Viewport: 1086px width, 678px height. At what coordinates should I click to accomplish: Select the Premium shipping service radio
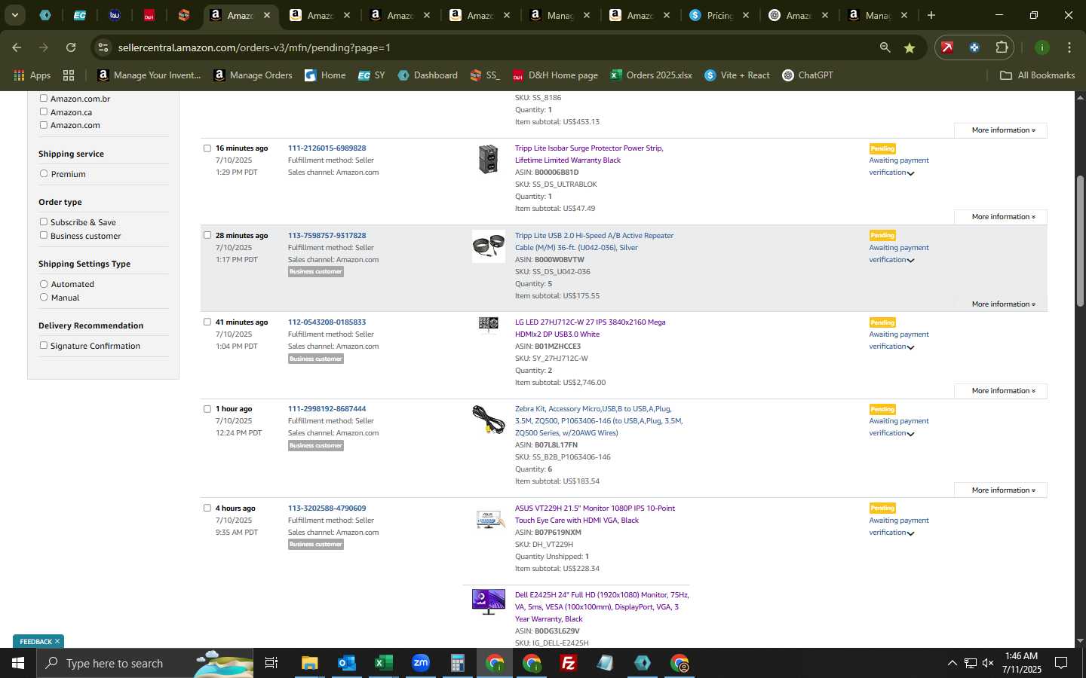click(44, 173)
